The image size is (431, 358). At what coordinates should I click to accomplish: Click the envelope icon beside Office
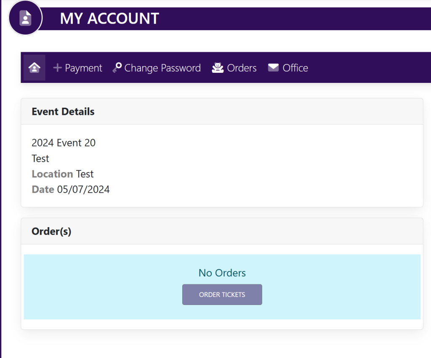tap(273, 68)
